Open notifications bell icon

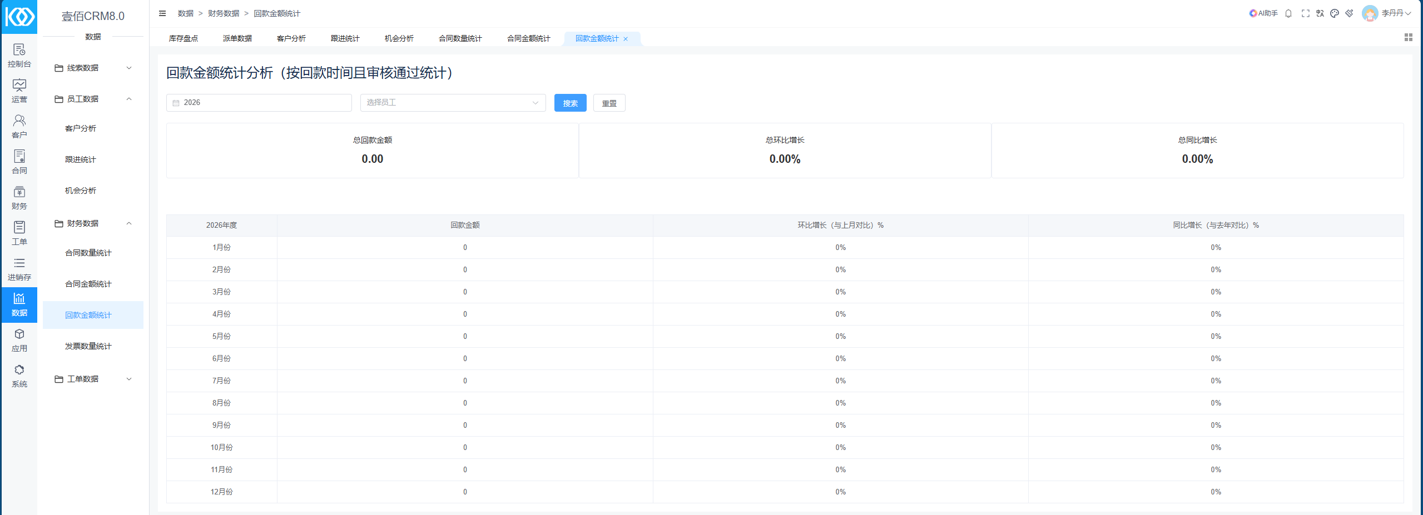[x=1288, y=13]
